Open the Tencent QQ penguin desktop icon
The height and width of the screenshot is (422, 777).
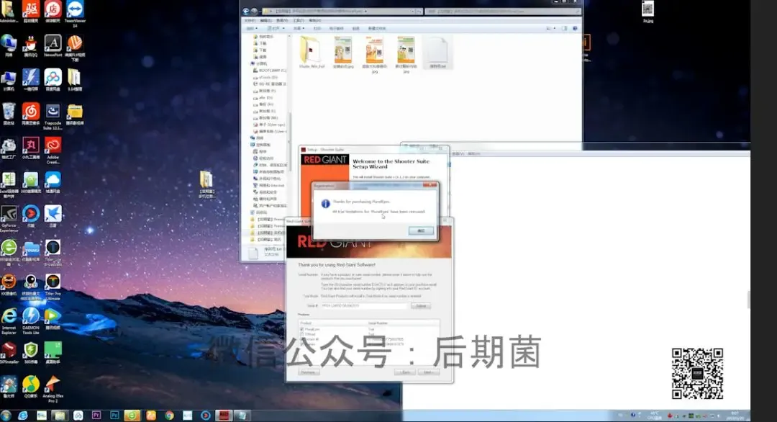(x=30, y=46)
